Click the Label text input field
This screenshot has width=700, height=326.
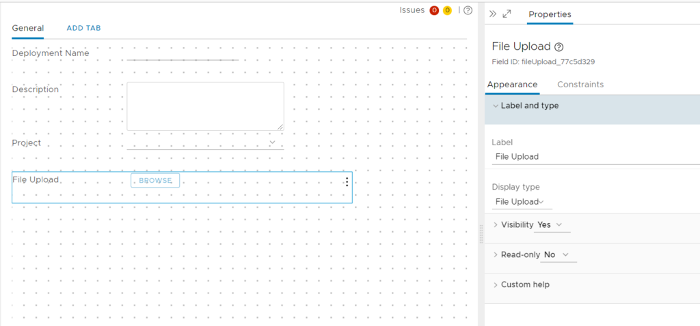pyautogui.click(x=595, y=156)
